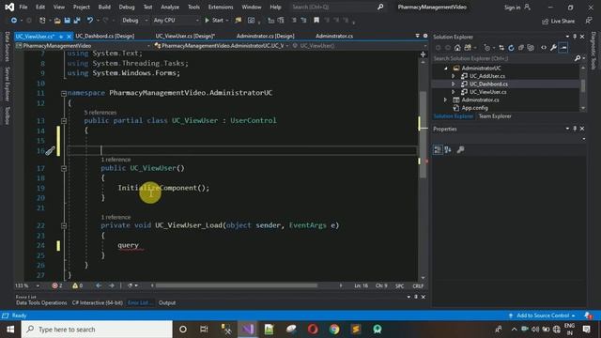The width and height of the screenshot is (601, 338).
Task: Click the View Code icon in Solution Explorer
Action: click(x=544, y=48)
